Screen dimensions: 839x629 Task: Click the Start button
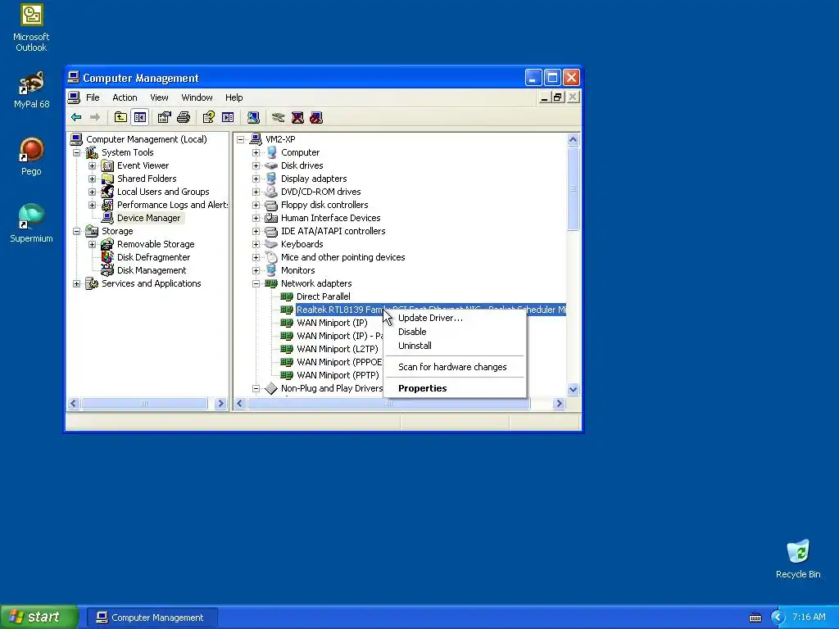click(39, 618)
